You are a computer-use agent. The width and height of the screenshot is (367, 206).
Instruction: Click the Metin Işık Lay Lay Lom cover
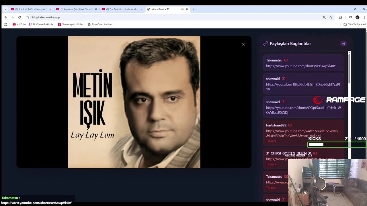point(134,102)
